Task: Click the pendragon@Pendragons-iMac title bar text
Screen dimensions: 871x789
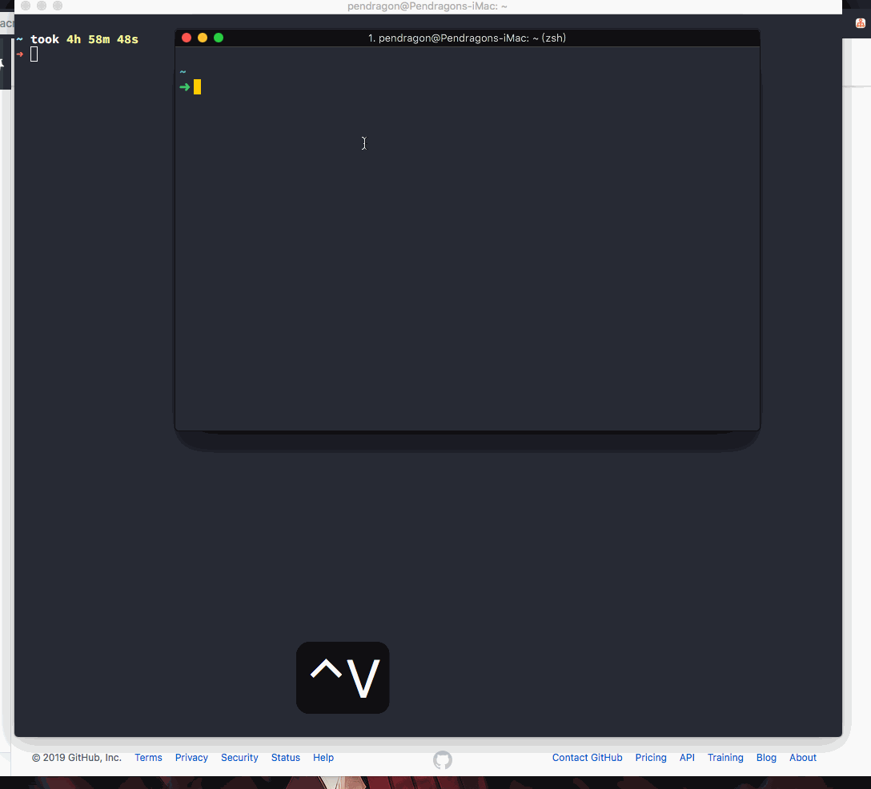Action: 427,6
